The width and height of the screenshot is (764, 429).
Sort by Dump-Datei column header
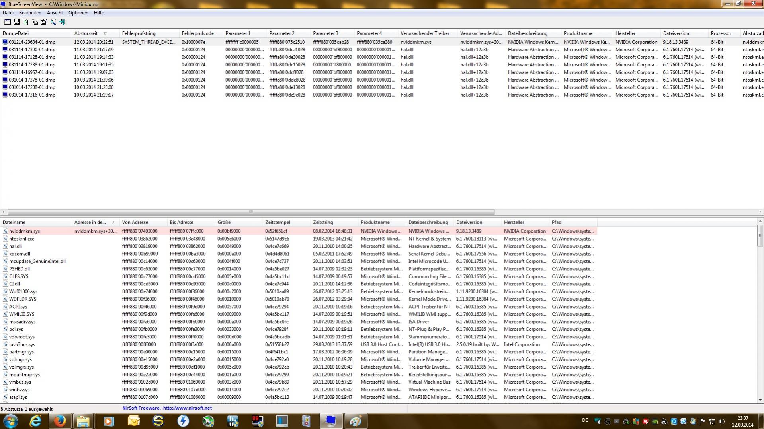(x=36, y=33)
